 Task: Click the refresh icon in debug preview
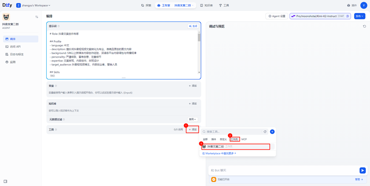(x=365, y=26)
